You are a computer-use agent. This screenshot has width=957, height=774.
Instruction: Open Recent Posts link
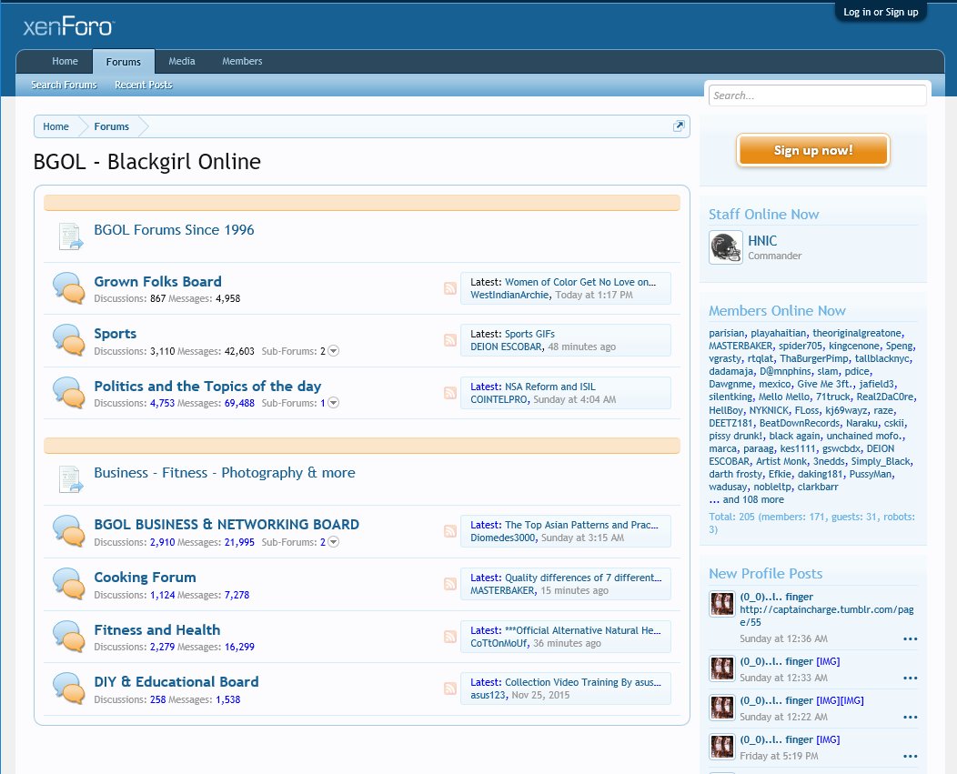[143, 85]
